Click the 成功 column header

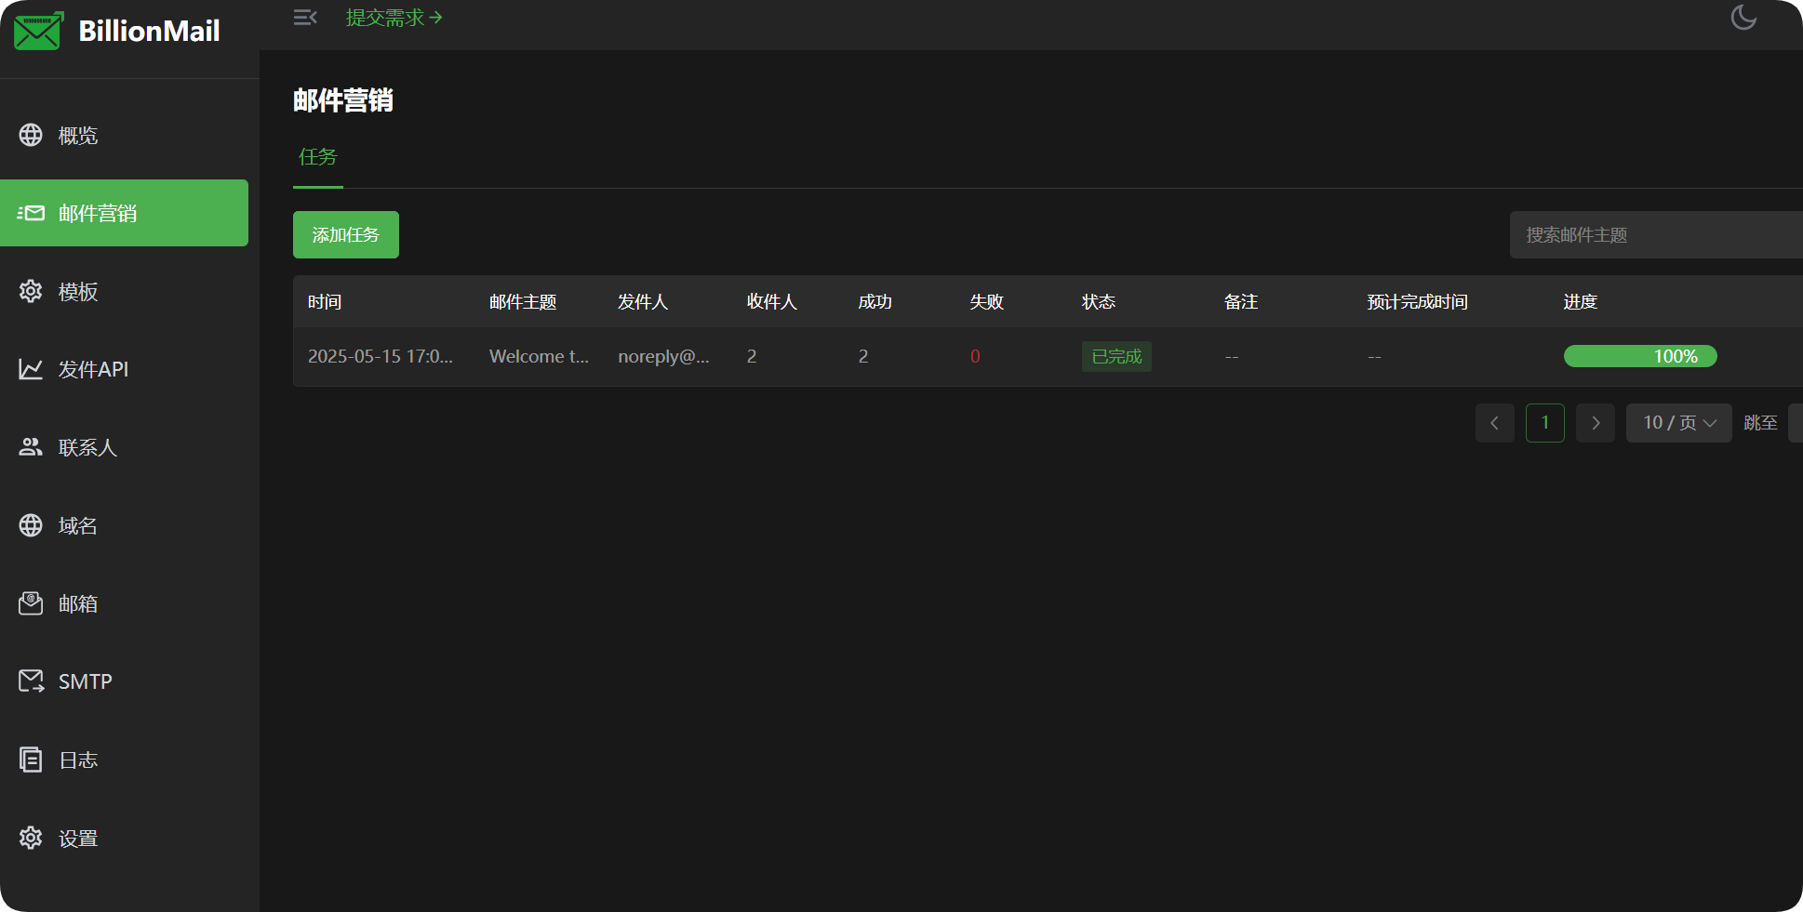[875, 302]
